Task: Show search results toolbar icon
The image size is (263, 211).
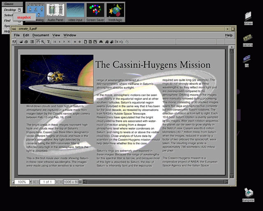Action: [112, 42]
